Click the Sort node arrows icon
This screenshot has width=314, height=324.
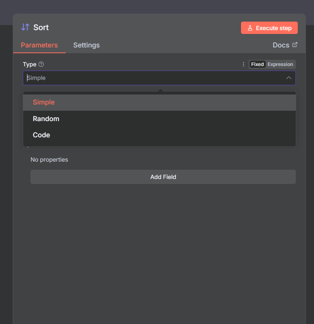click(25, 27)
